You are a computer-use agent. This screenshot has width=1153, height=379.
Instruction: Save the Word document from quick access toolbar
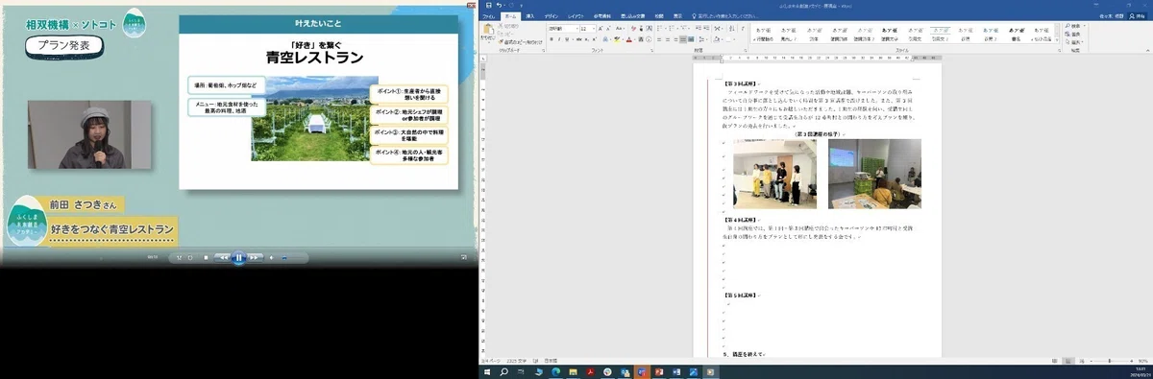[x=488, y=5]
